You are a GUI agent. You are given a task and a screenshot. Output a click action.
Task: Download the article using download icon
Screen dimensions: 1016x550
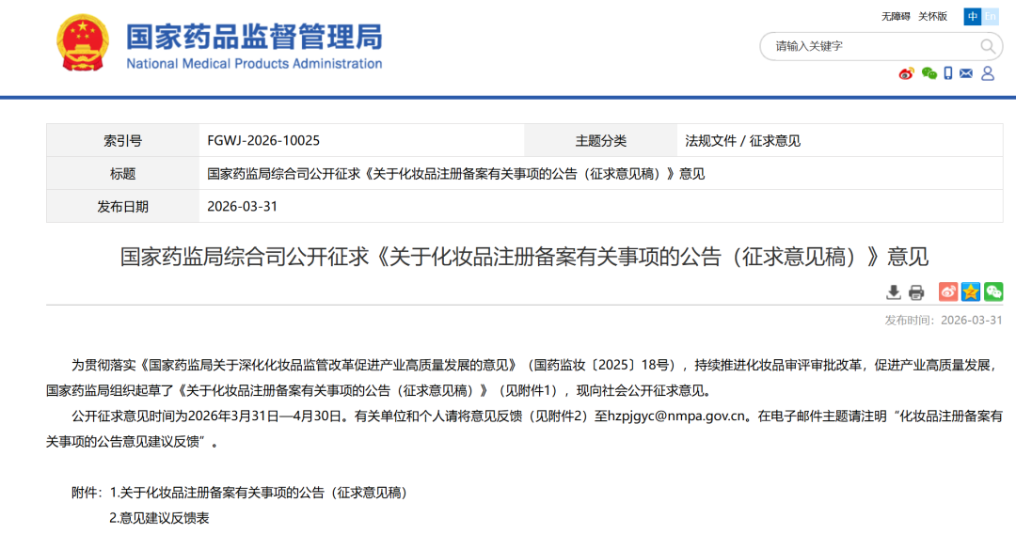point(894,292)
